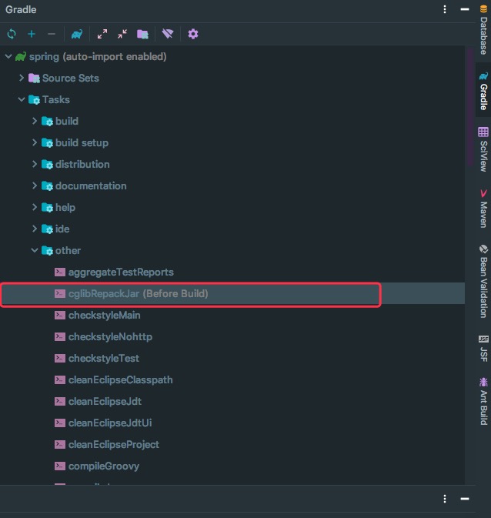Hide the bottom panel with its dash
491x518 pixels.
point(465,499)
